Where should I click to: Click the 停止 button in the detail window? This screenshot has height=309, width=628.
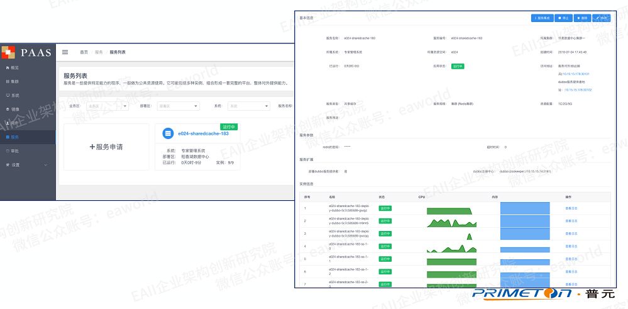[x=563, y=18]
